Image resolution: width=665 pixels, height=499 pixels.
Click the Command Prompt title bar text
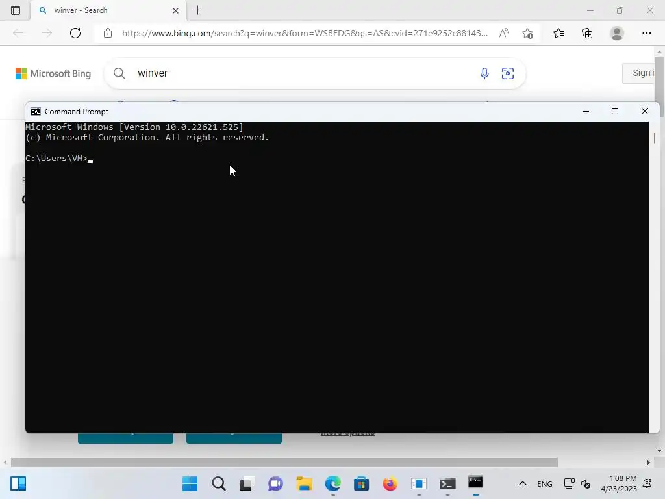point(77,112)
